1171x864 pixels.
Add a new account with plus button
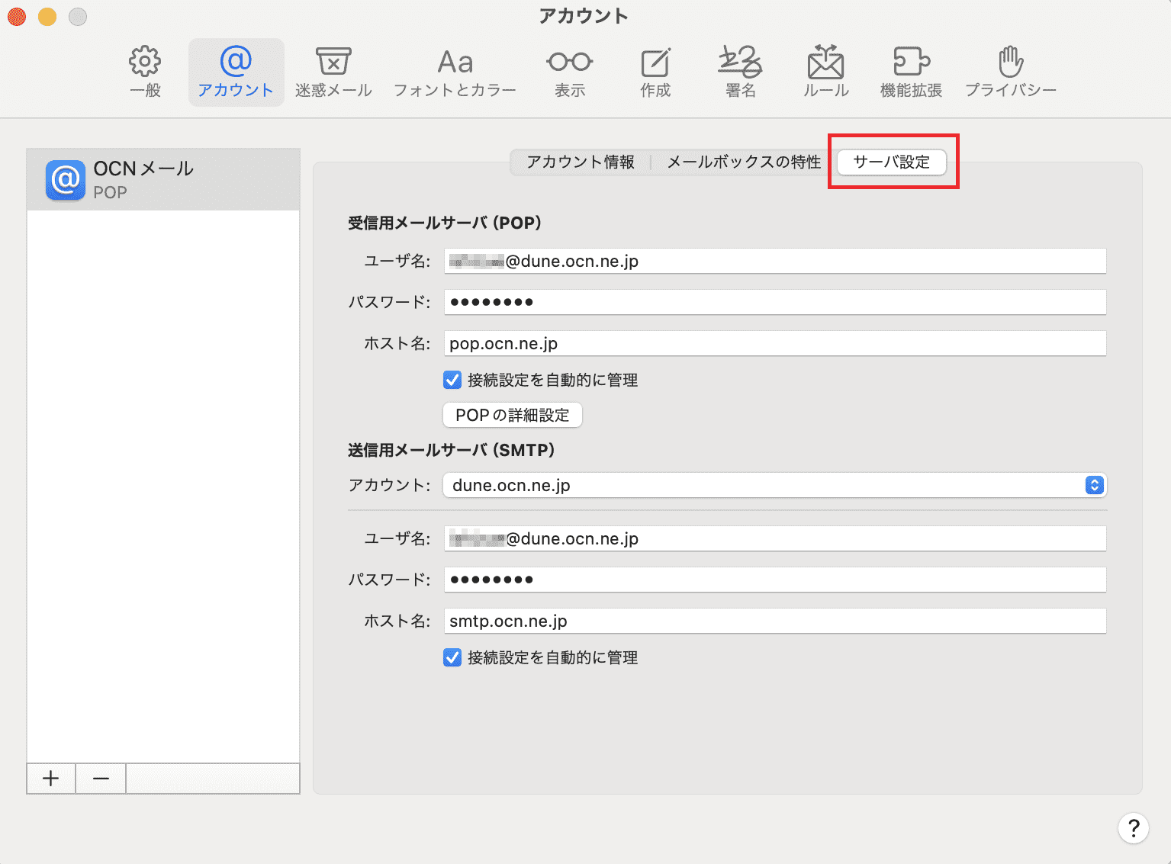[51, 779]
